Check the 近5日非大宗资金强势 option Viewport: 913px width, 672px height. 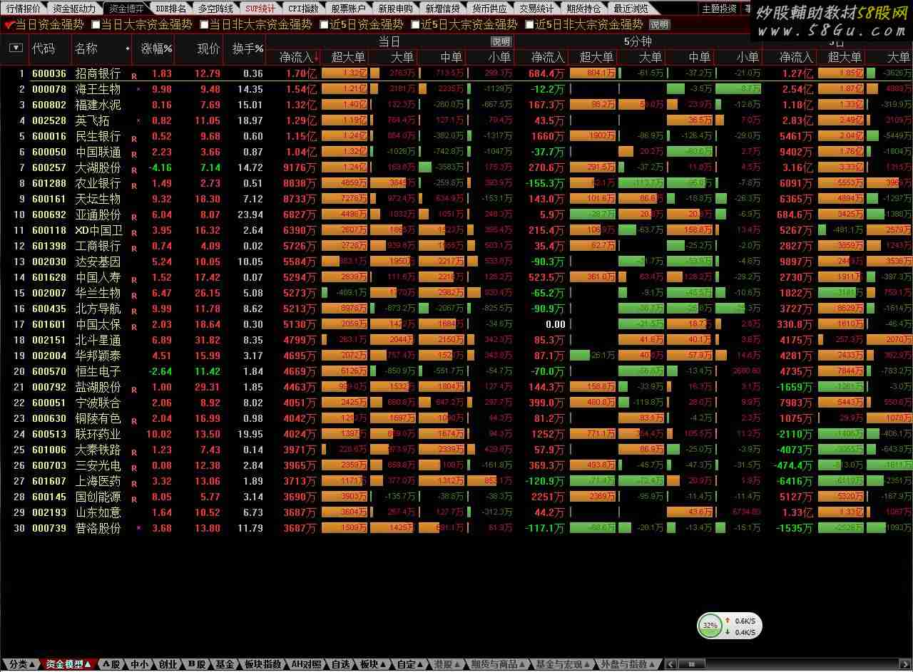[x=529, y=24]
